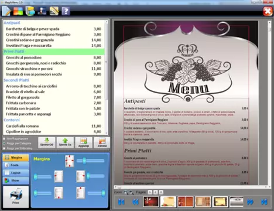Adjust the all-margins slider at top

point(91,161)
